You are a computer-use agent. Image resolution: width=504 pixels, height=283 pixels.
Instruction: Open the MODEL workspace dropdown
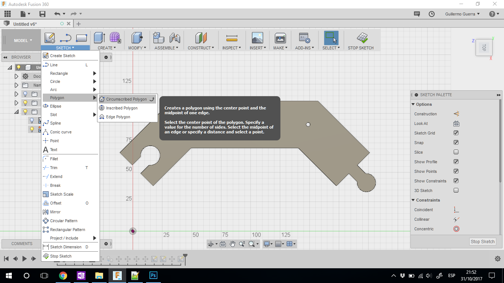[23, 41]
